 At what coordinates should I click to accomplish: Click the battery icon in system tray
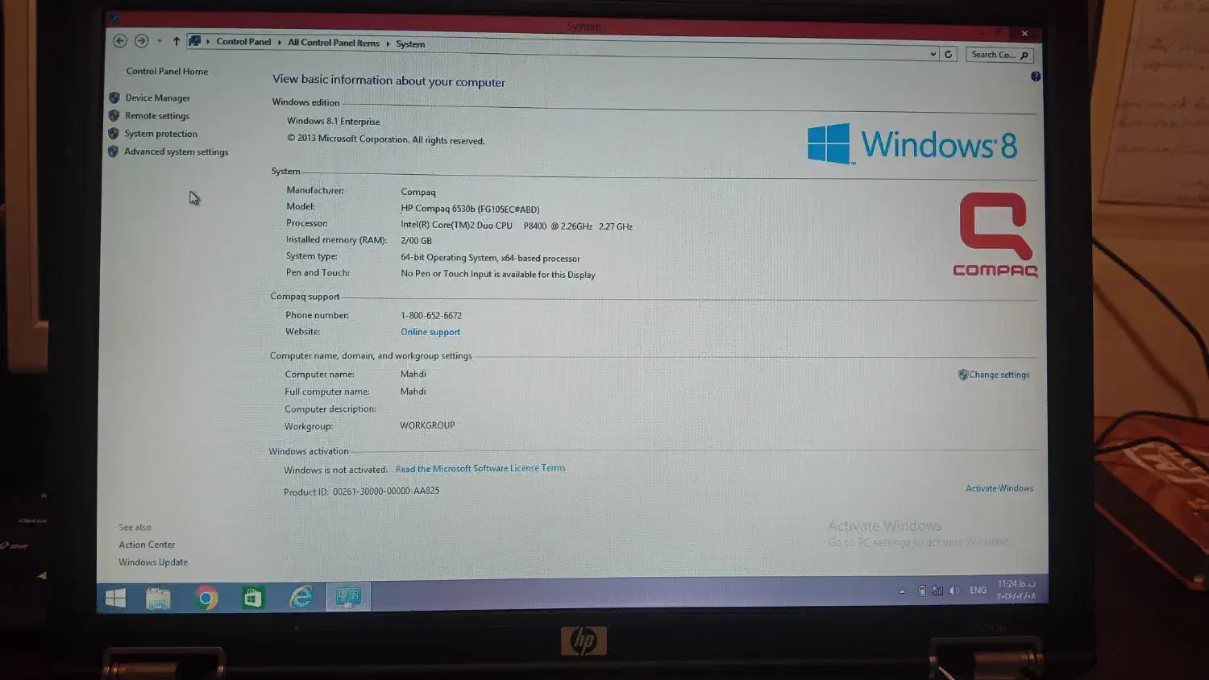pyautogui.click(x=922, y=591)
